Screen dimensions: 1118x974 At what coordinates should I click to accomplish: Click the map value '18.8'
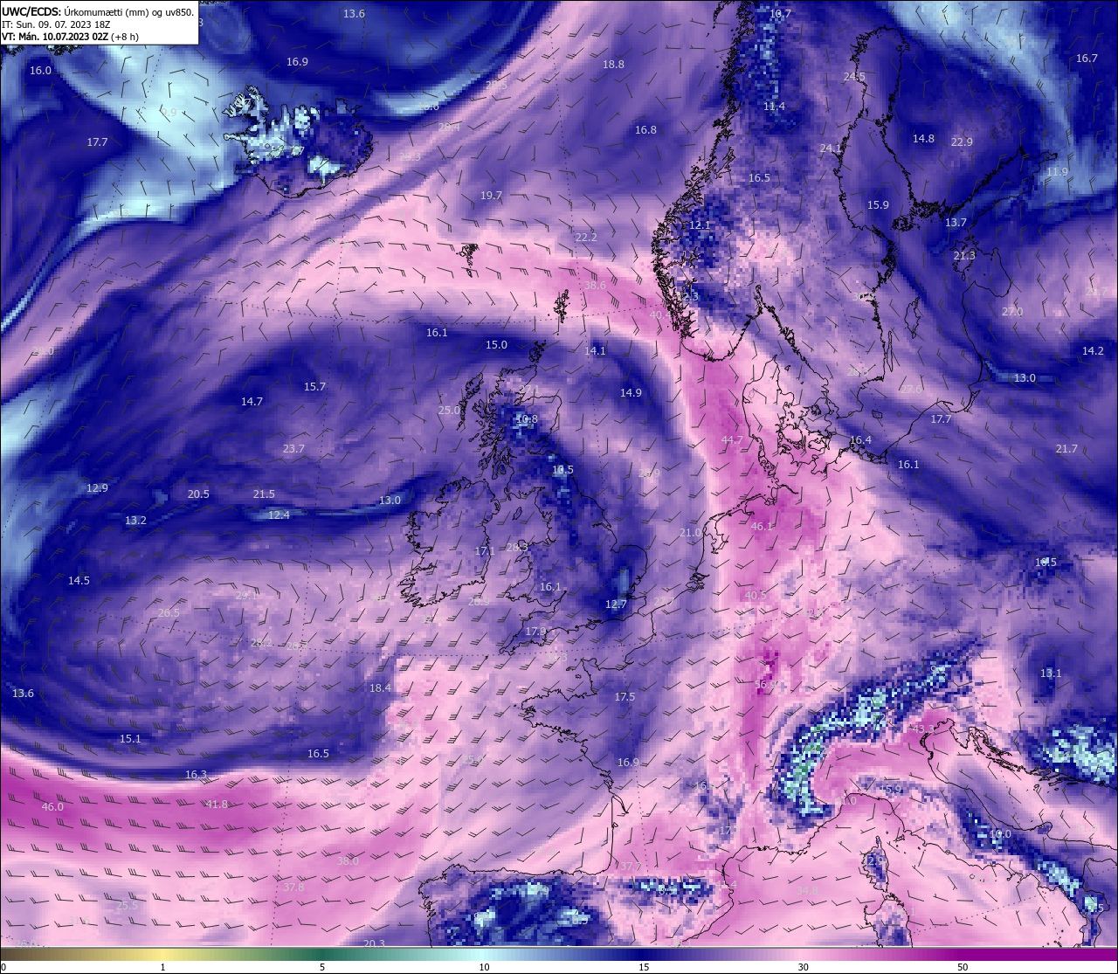[x=613, y=64]
